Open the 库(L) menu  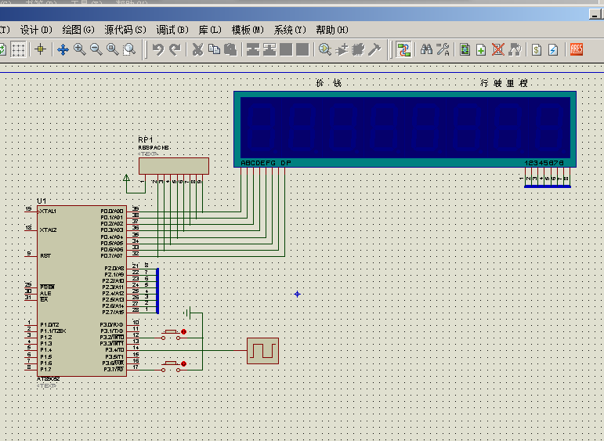[x=210, y=30]
